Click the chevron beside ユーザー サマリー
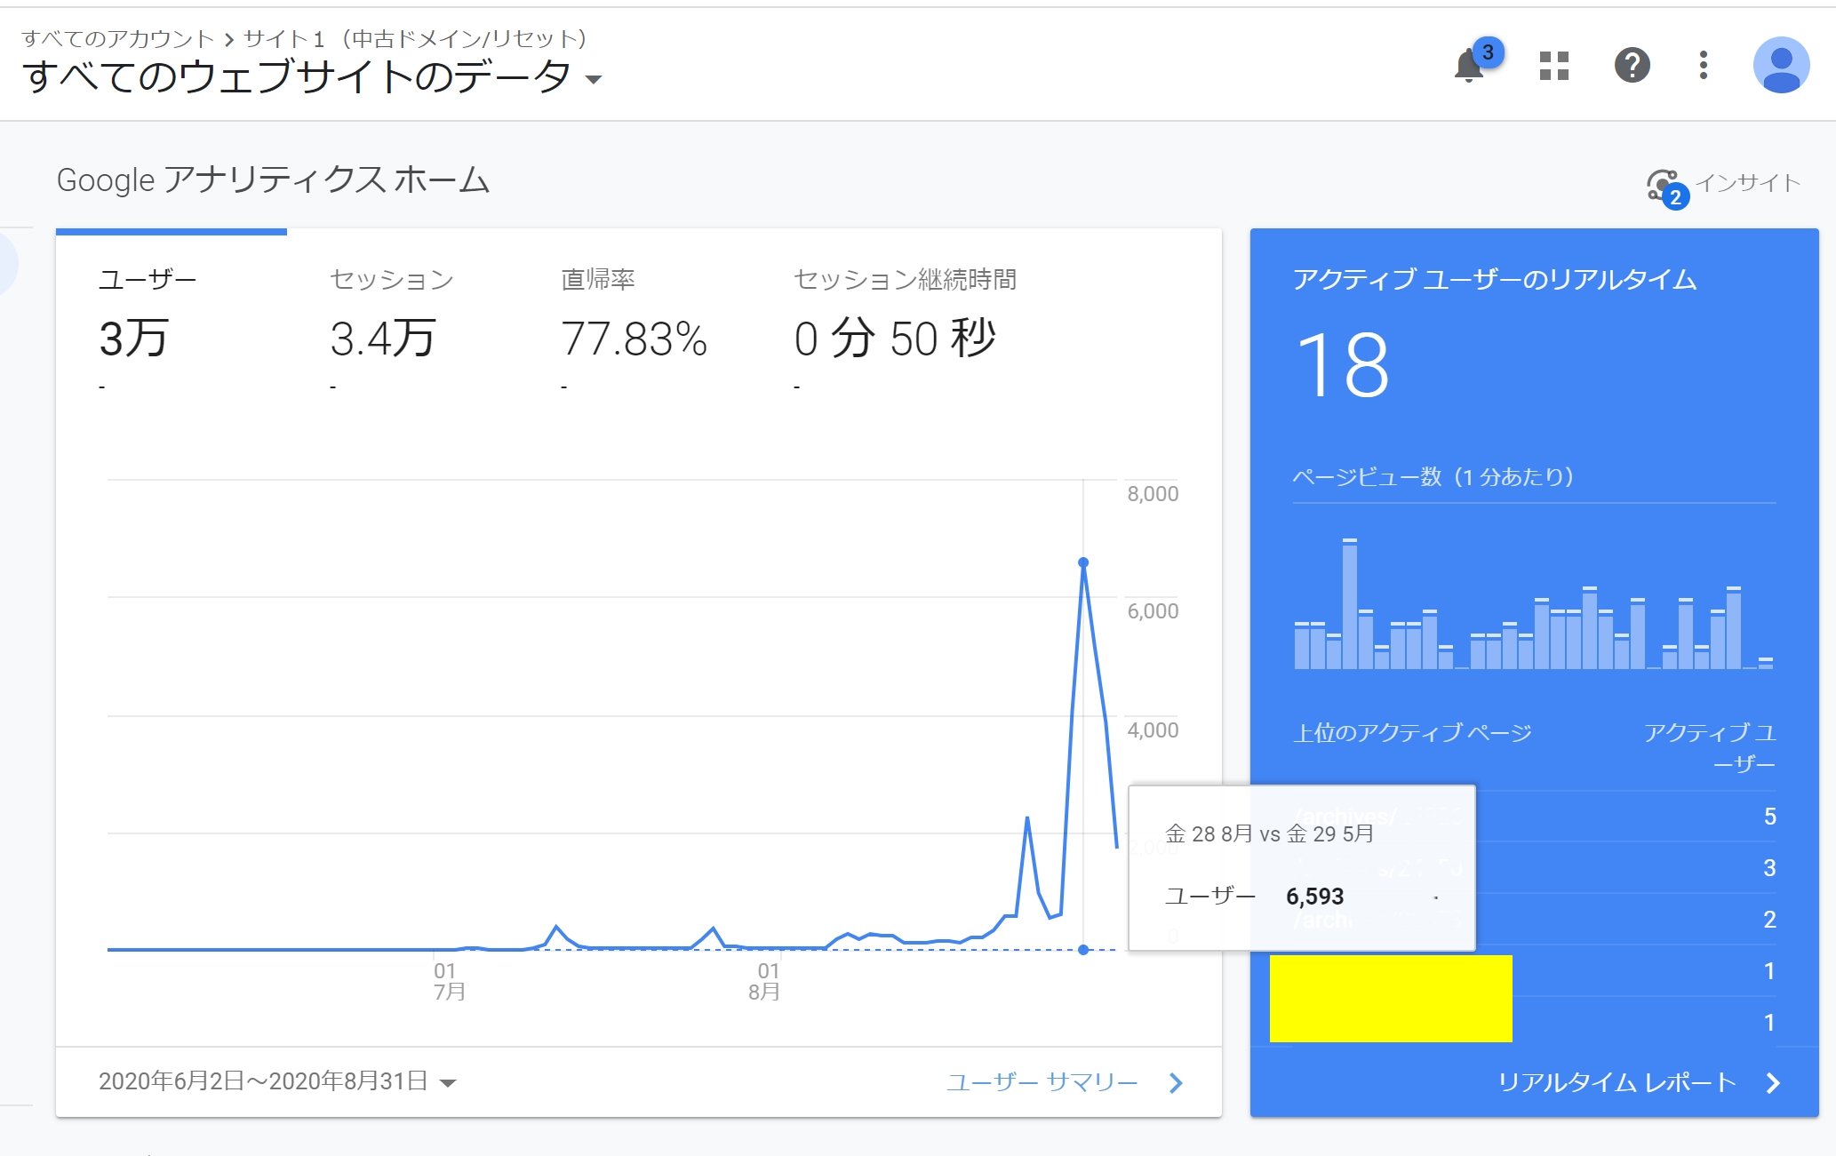The height and width of the screenshot is (1156, 1836). pos(1176,1082)
